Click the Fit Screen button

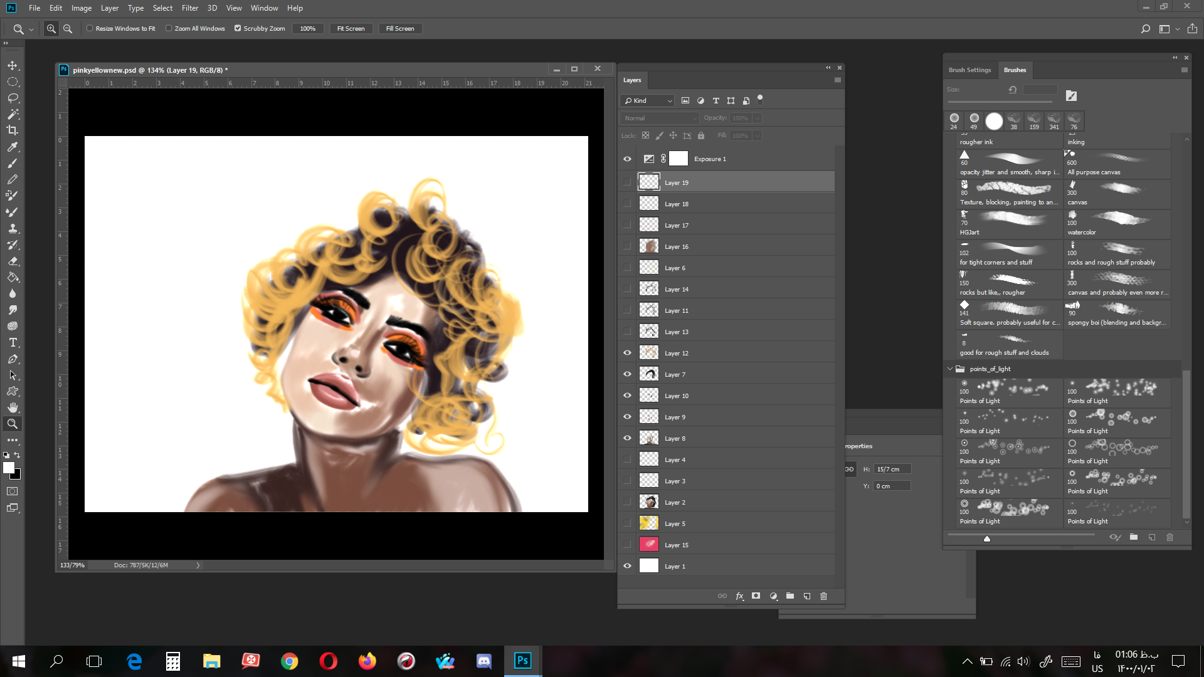click(x=351, y=29)
